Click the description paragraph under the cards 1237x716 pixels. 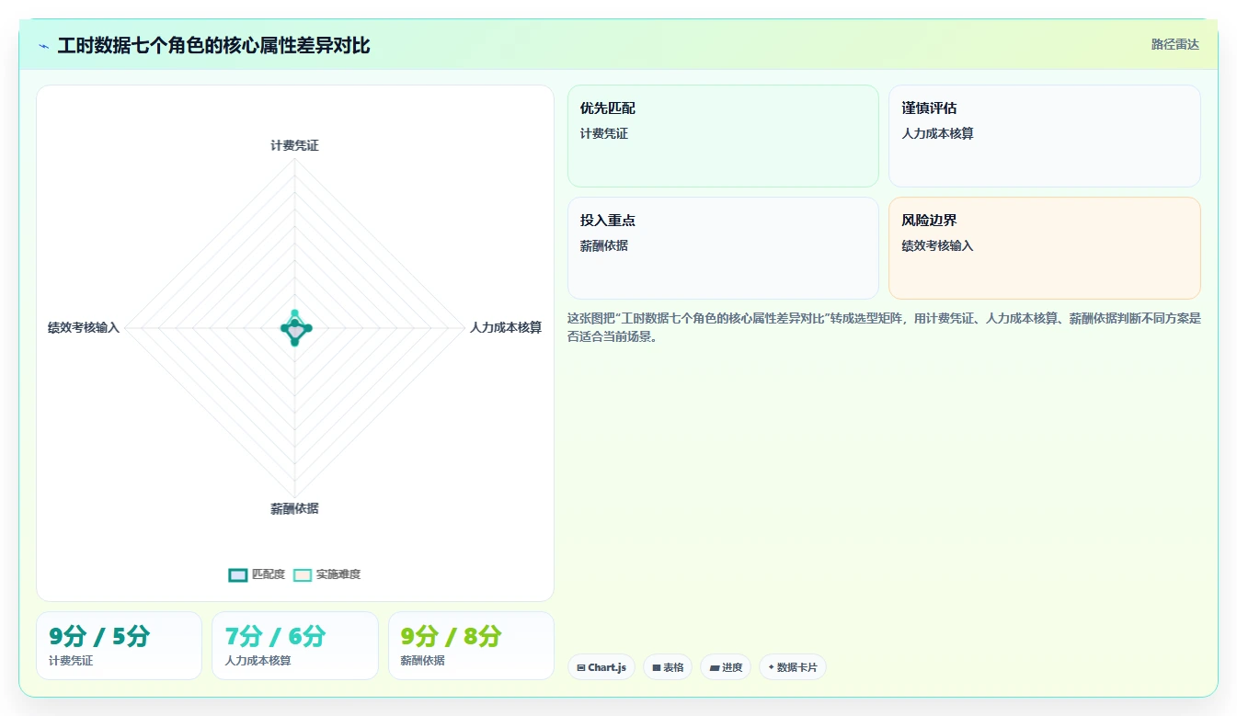(884, 327)
